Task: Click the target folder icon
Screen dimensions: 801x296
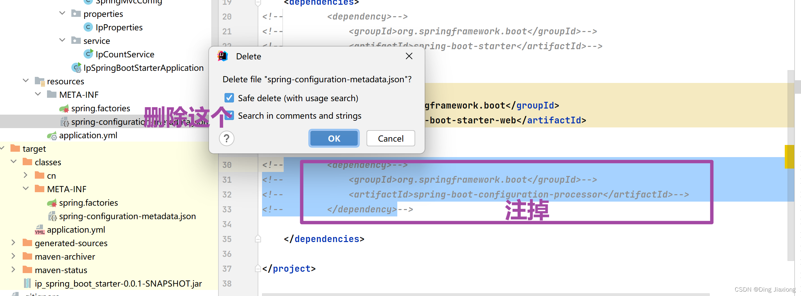Action: [x=15, y=148]
